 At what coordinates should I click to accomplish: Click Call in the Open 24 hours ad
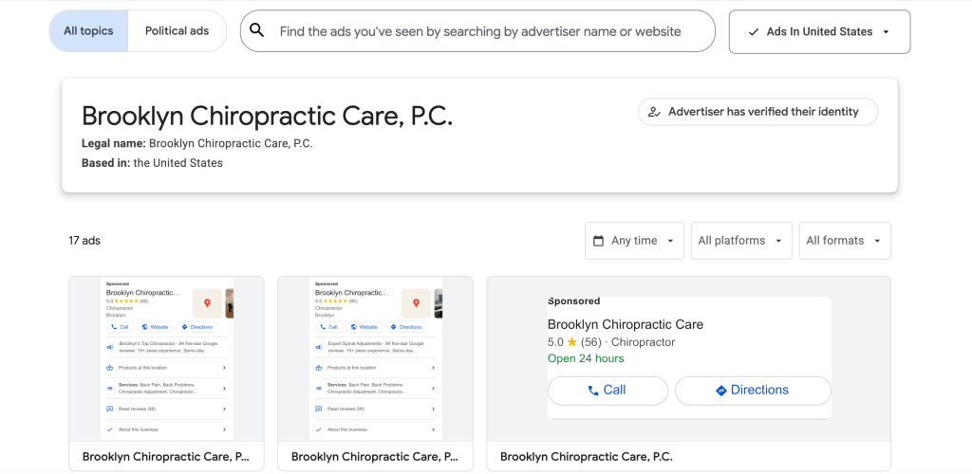pyautogui.click(x=607, y=391)
